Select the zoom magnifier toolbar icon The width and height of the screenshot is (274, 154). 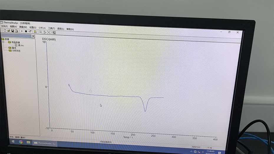[41, 32]
